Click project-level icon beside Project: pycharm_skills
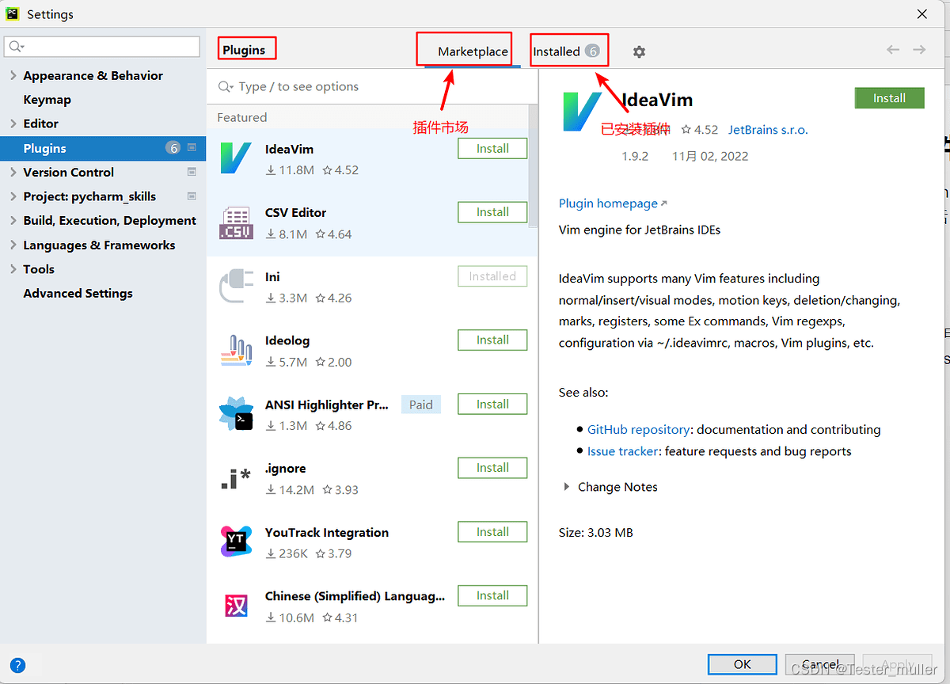Image resolution: width=950 pixels, height=684 pixels. 192,196
